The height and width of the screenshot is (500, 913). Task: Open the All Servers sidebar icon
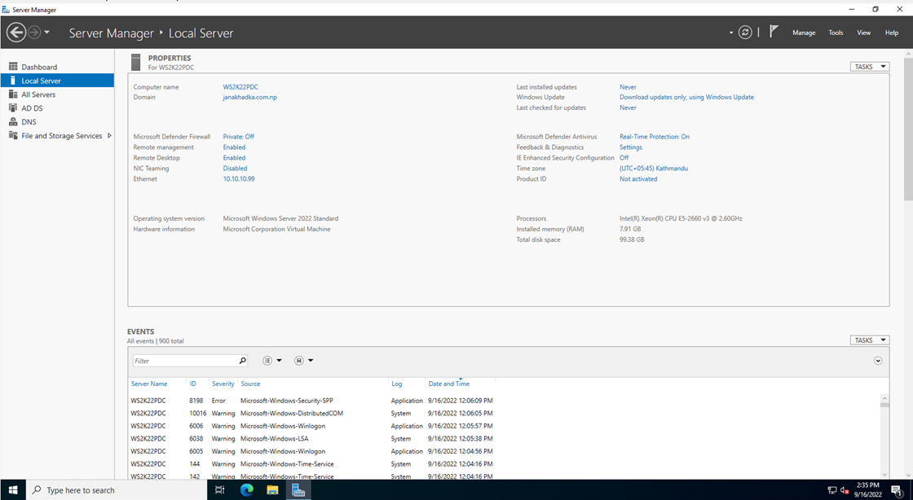pyautogui.click(x=12, y=94)
